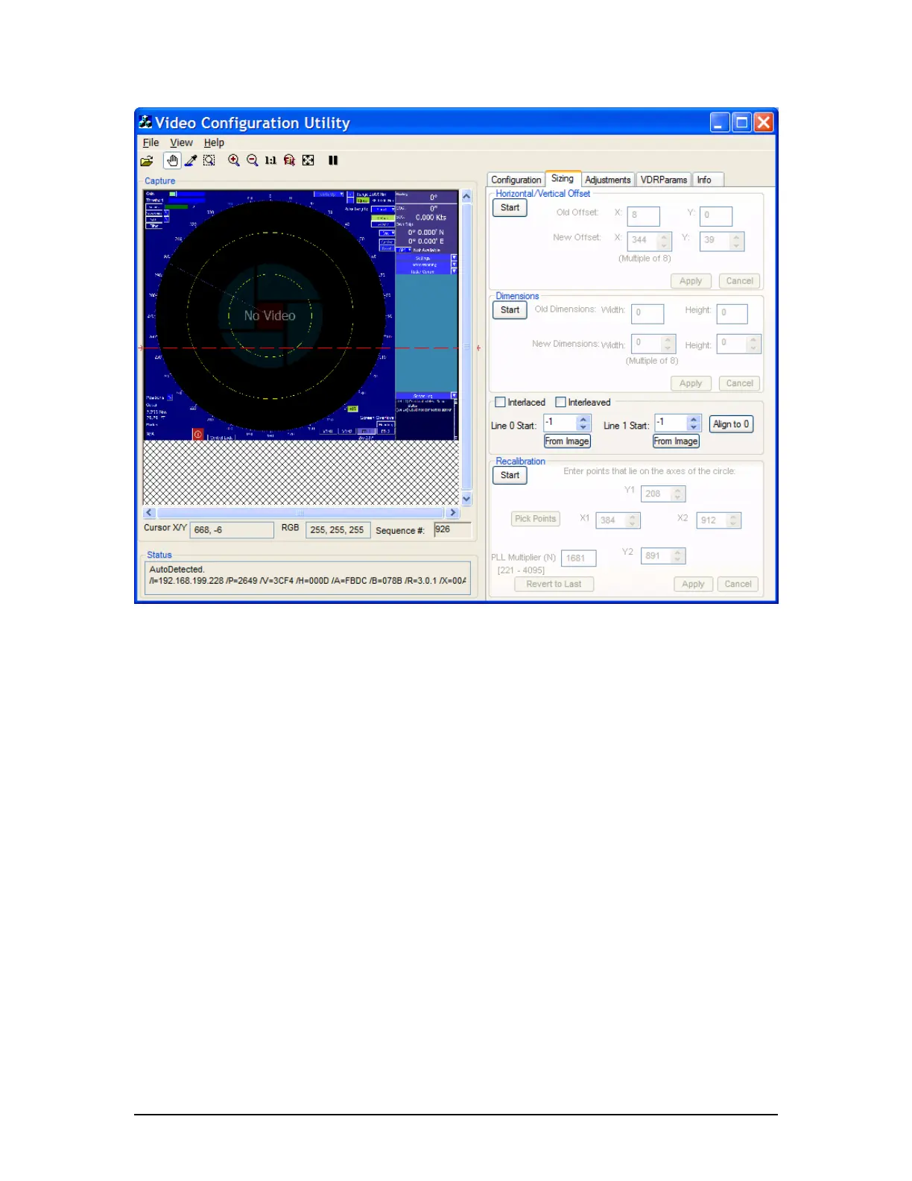Increase the Line 1 Start value
The image size is (912, 1181).
[694, 419]
